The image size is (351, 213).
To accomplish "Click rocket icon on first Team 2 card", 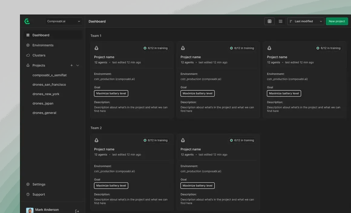I will (x=97, y=140).
